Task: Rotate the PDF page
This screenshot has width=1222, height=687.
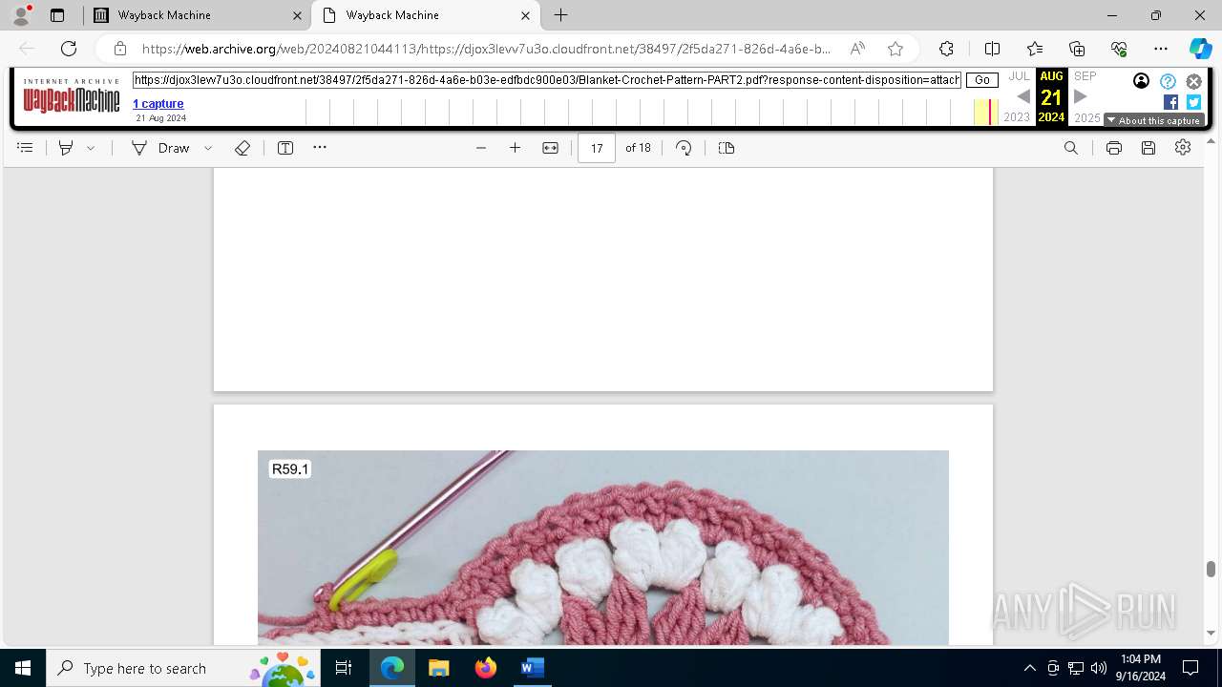Action: coord(684,148)
